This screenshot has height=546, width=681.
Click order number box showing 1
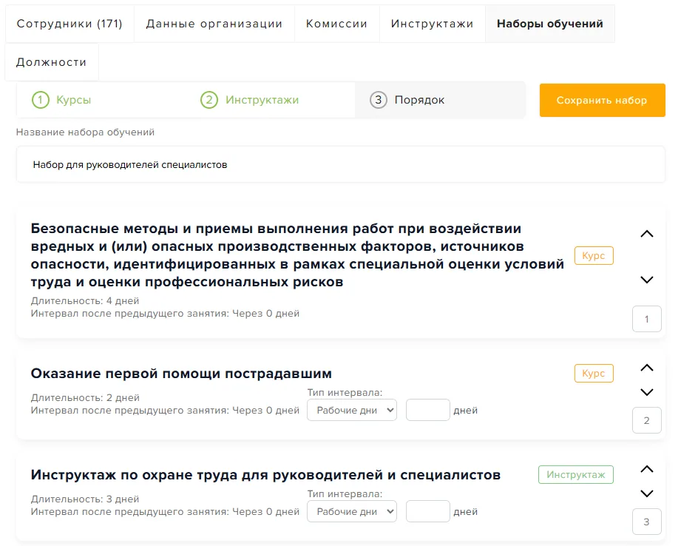tap(647, 319)
